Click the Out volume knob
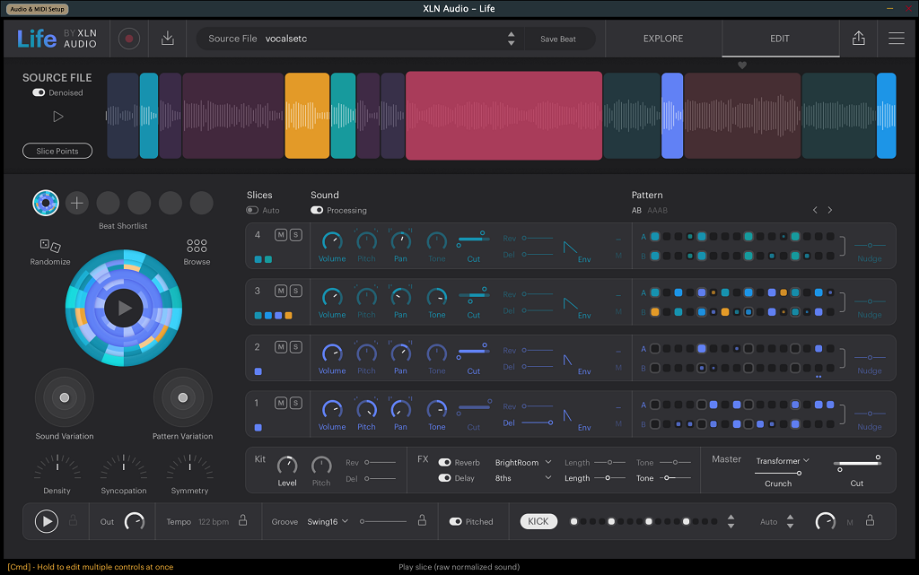 tap(135, 521)
